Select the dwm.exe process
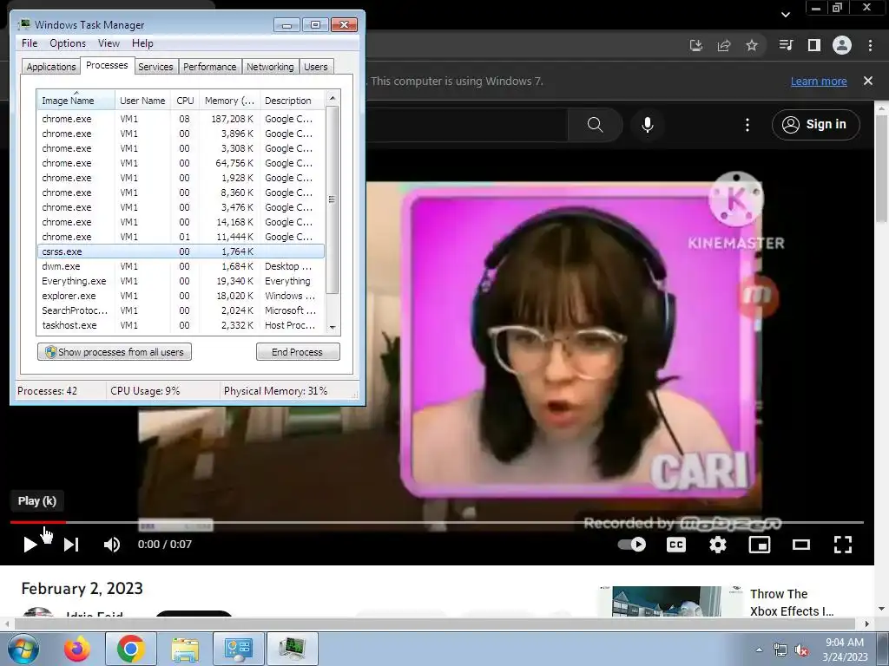This screenshot has width=889, height=666. coord(181,266)
